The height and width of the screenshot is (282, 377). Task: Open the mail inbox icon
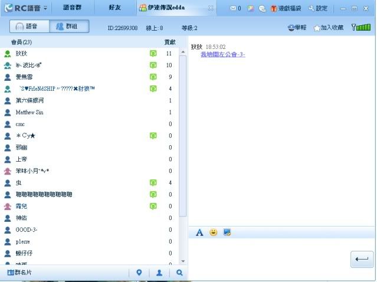point(235,9)
